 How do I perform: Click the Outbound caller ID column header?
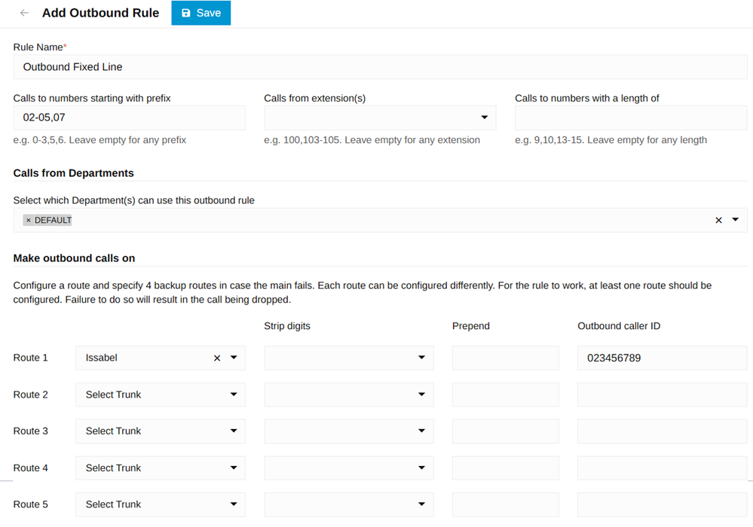coord(619,326)
